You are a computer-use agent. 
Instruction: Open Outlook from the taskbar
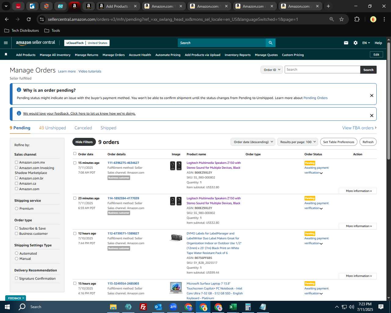pos(158,307)
